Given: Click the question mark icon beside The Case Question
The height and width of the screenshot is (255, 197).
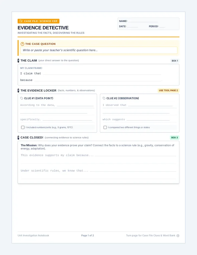Looking at the screenshot, I should [x=22, y=44].
